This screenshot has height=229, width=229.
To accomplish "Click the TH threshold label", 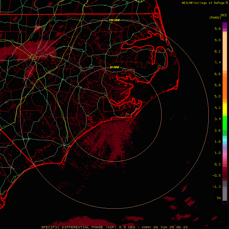I will (219, 198).
